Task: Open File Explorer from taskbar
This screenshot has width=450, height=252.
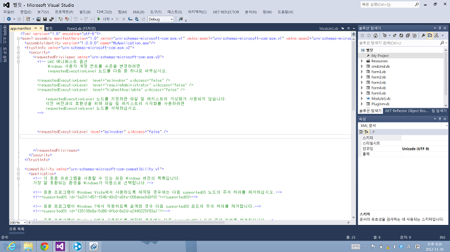Action: coord(28,247)
